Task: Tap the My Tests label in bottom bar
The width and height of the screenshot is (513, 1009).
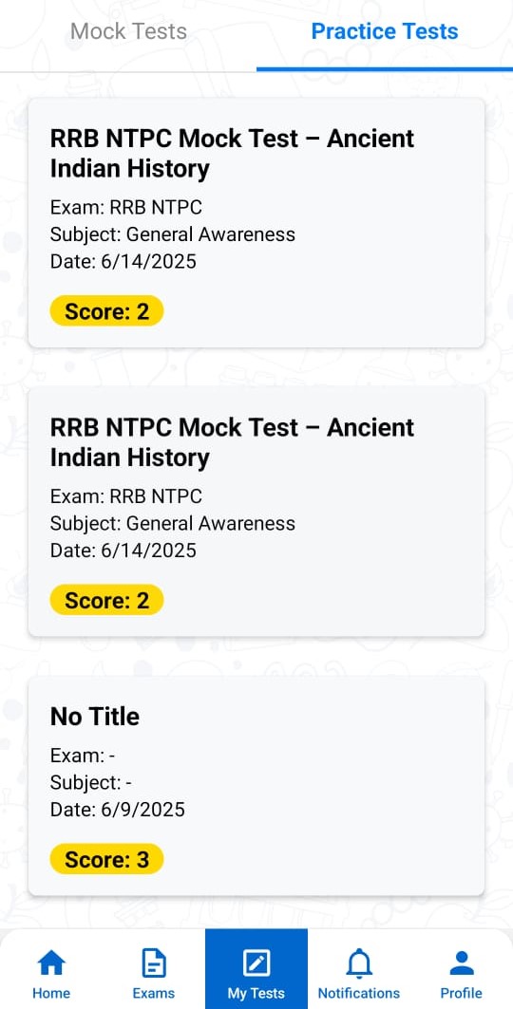Action: point(256,993)
